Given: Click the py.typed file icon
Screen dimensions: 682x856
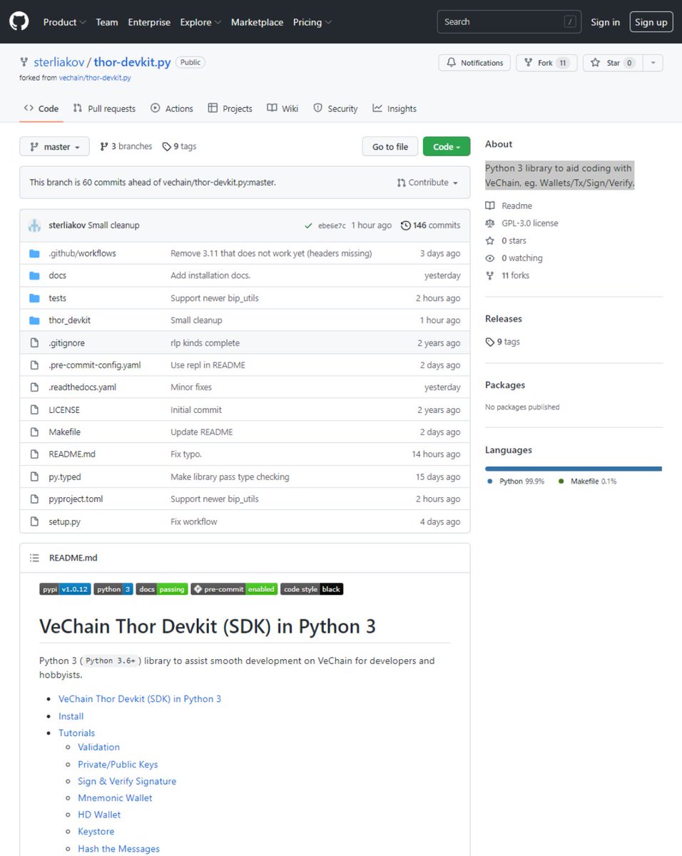Looking at the screenshot, I should tap(34, 477).
